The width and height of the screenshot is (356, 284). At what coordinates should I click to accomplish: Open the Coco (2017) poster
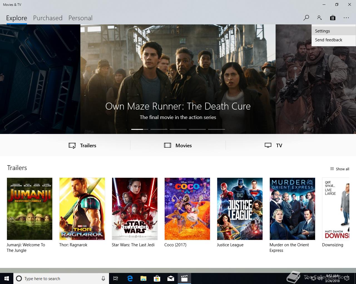[187, 209]
